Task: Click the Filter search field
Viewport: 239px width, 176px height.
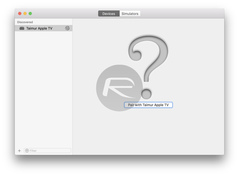Action: (x=47, y=151)
